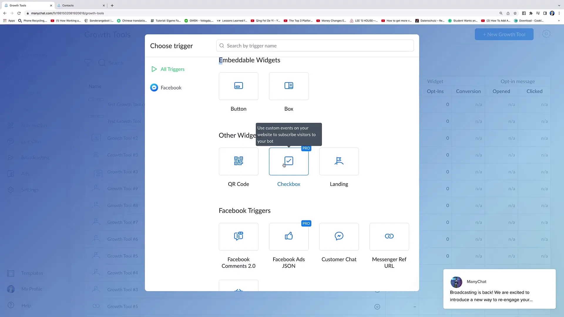Select Facebook Comments 2.0 trigger
Image resolution: width=564 pixels, height=317 pixels.
tap(239, 237)
